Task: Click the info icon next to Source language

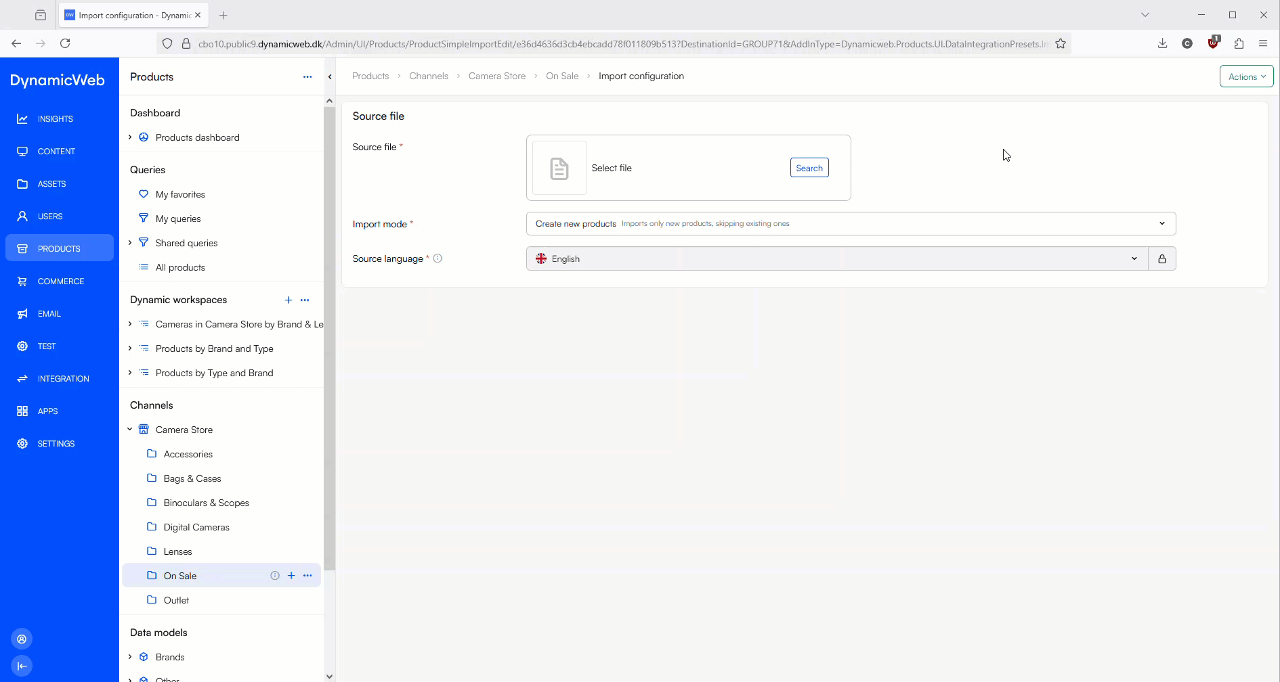Action: coord(438,258)
